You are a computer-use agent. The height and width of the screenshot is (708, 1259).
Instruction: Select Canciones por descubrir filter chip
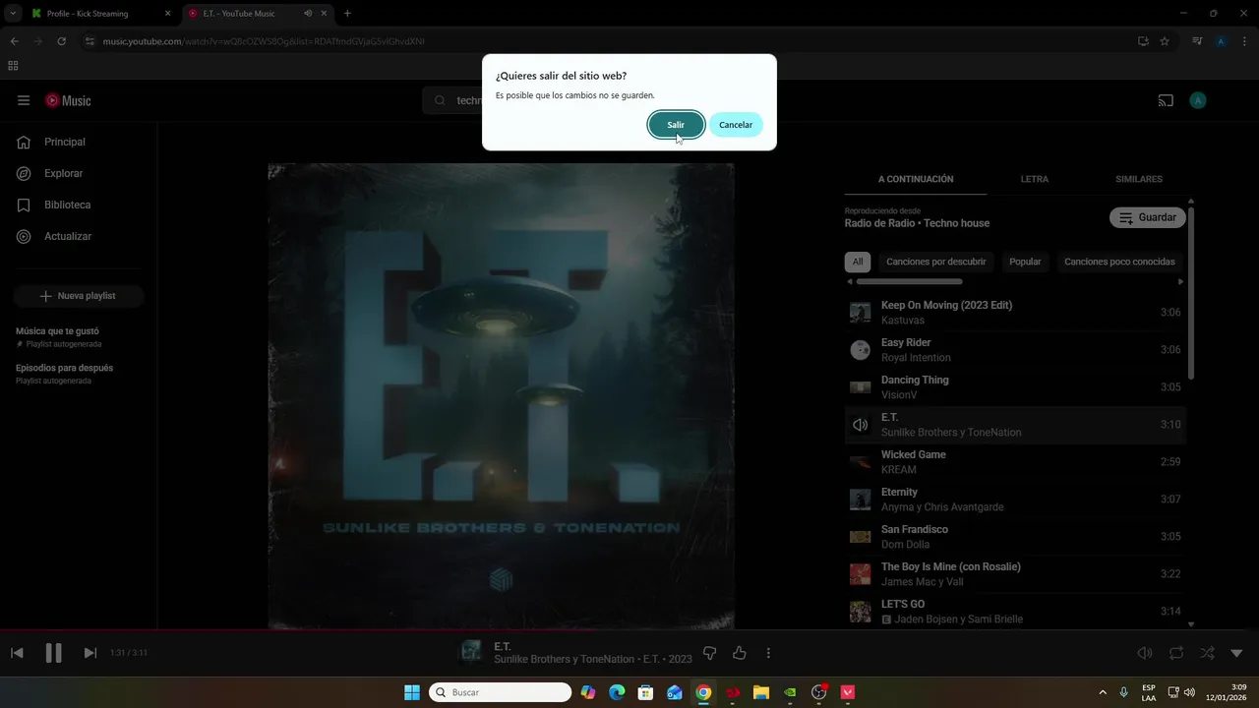click(x=936, y=262)
